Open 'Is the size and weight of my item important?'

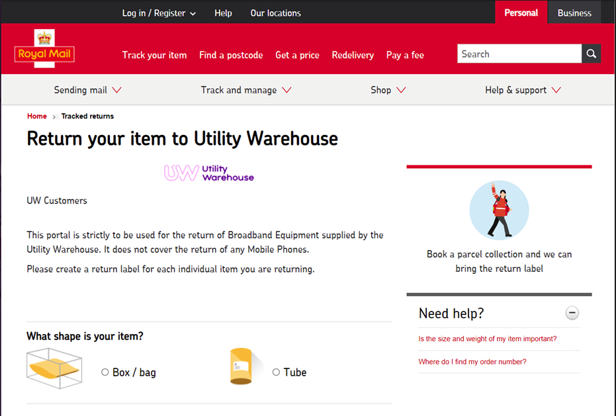click(x=488, y=339)
